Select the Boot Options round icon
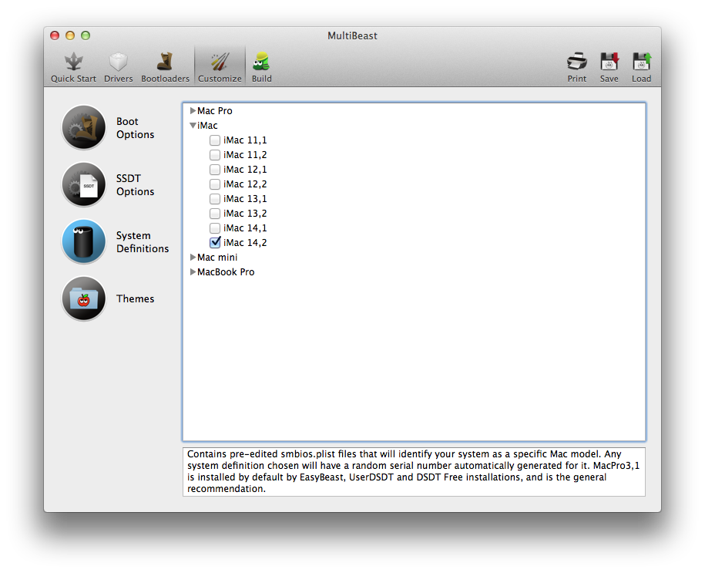This screenshot has height=573, width=705. click(x=84, y=127)
